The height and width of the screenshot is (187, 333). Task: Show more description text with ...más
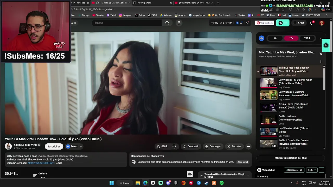(59, 163)
